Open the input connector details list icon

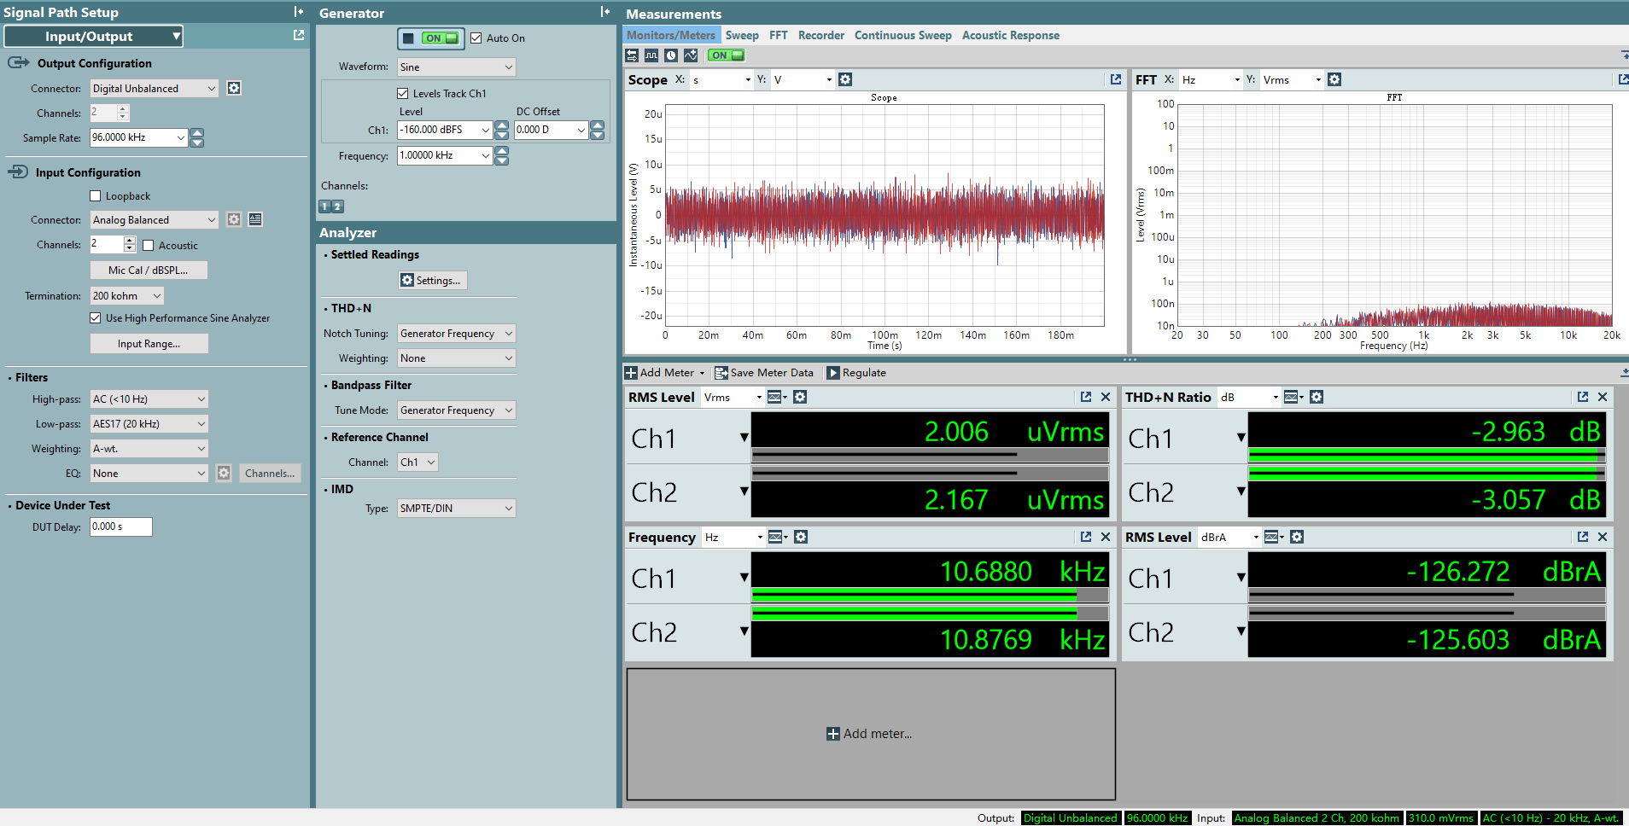(x=255, y=219)
